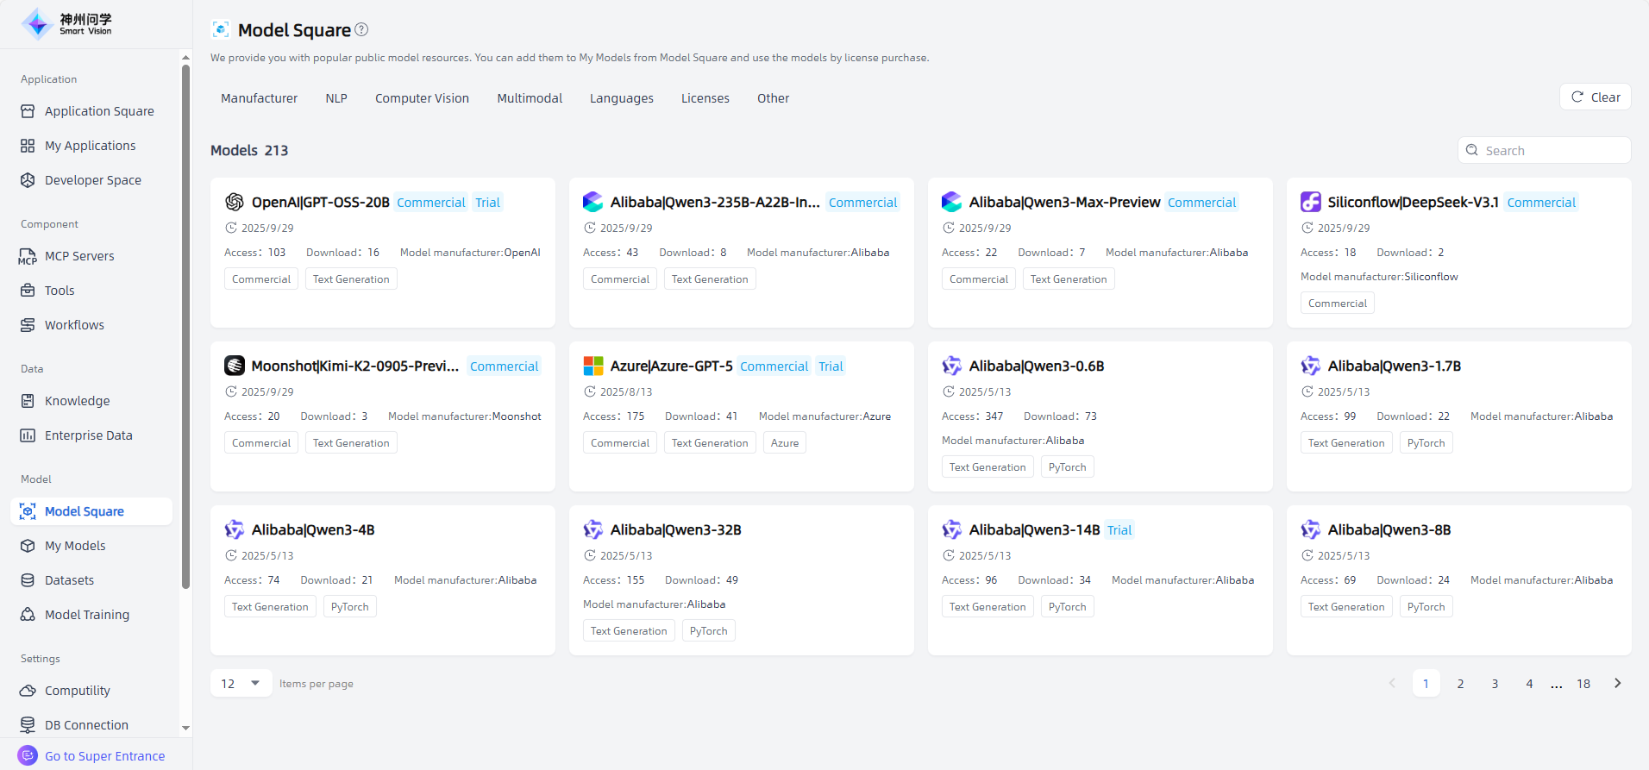Go to Model Training page
1649x770 pixels.
(86, 615)
